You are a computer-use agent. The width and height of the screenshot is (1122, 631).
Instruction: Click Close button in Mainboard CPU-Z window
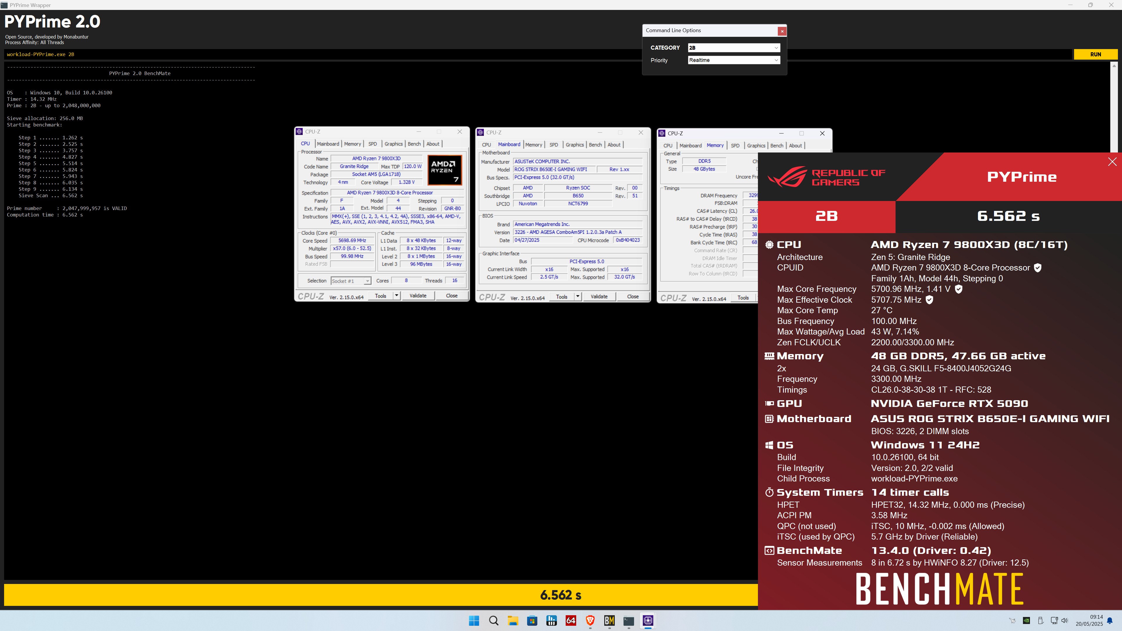pyautogui.click(x=633, y=297)
